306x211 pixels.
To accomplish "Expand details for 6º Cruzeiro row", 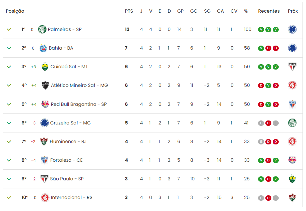I will (x=9, y=123).
